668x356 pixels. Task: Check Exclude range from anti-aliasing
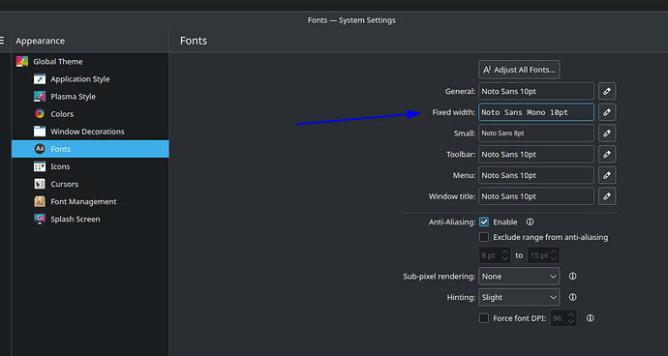click(x=484, y=237)
